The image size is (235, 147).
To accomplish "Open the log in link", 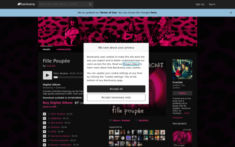I will point(212,4).
